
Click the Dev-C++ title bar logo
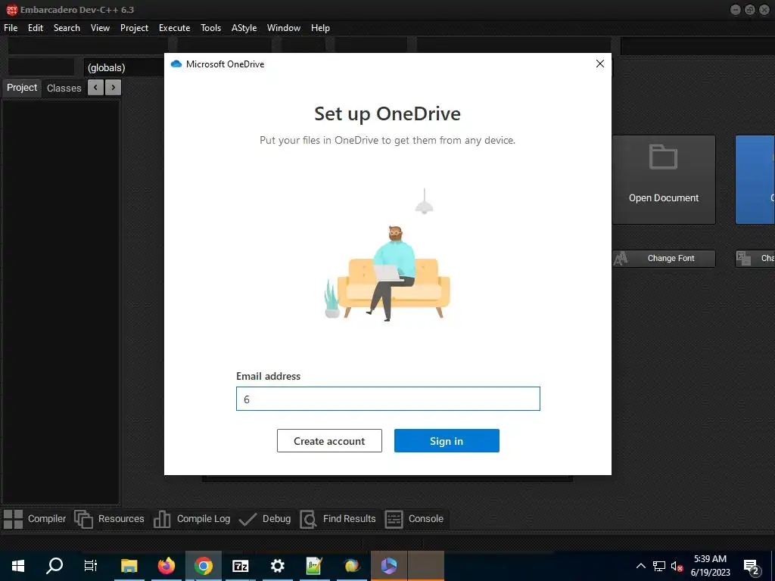pyautogui.click(x=12, y=10)
